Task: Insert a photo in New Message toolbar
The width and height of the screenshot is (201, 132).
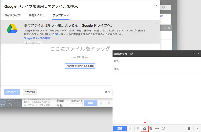Action: pyautogui.click(x=151, y=128)
